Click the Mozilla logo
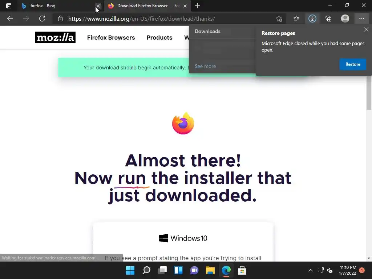Screen dimensions: 372x279 click(55, 37)
